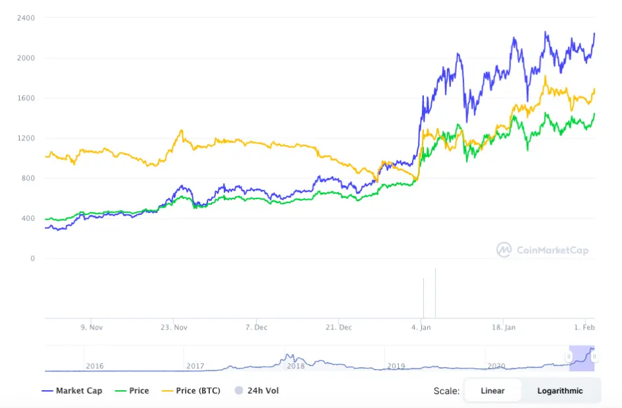Click the 4. Jan x-axis label
Image resolution: width=622 pixels, height=408 pixels.
[421, 328]
